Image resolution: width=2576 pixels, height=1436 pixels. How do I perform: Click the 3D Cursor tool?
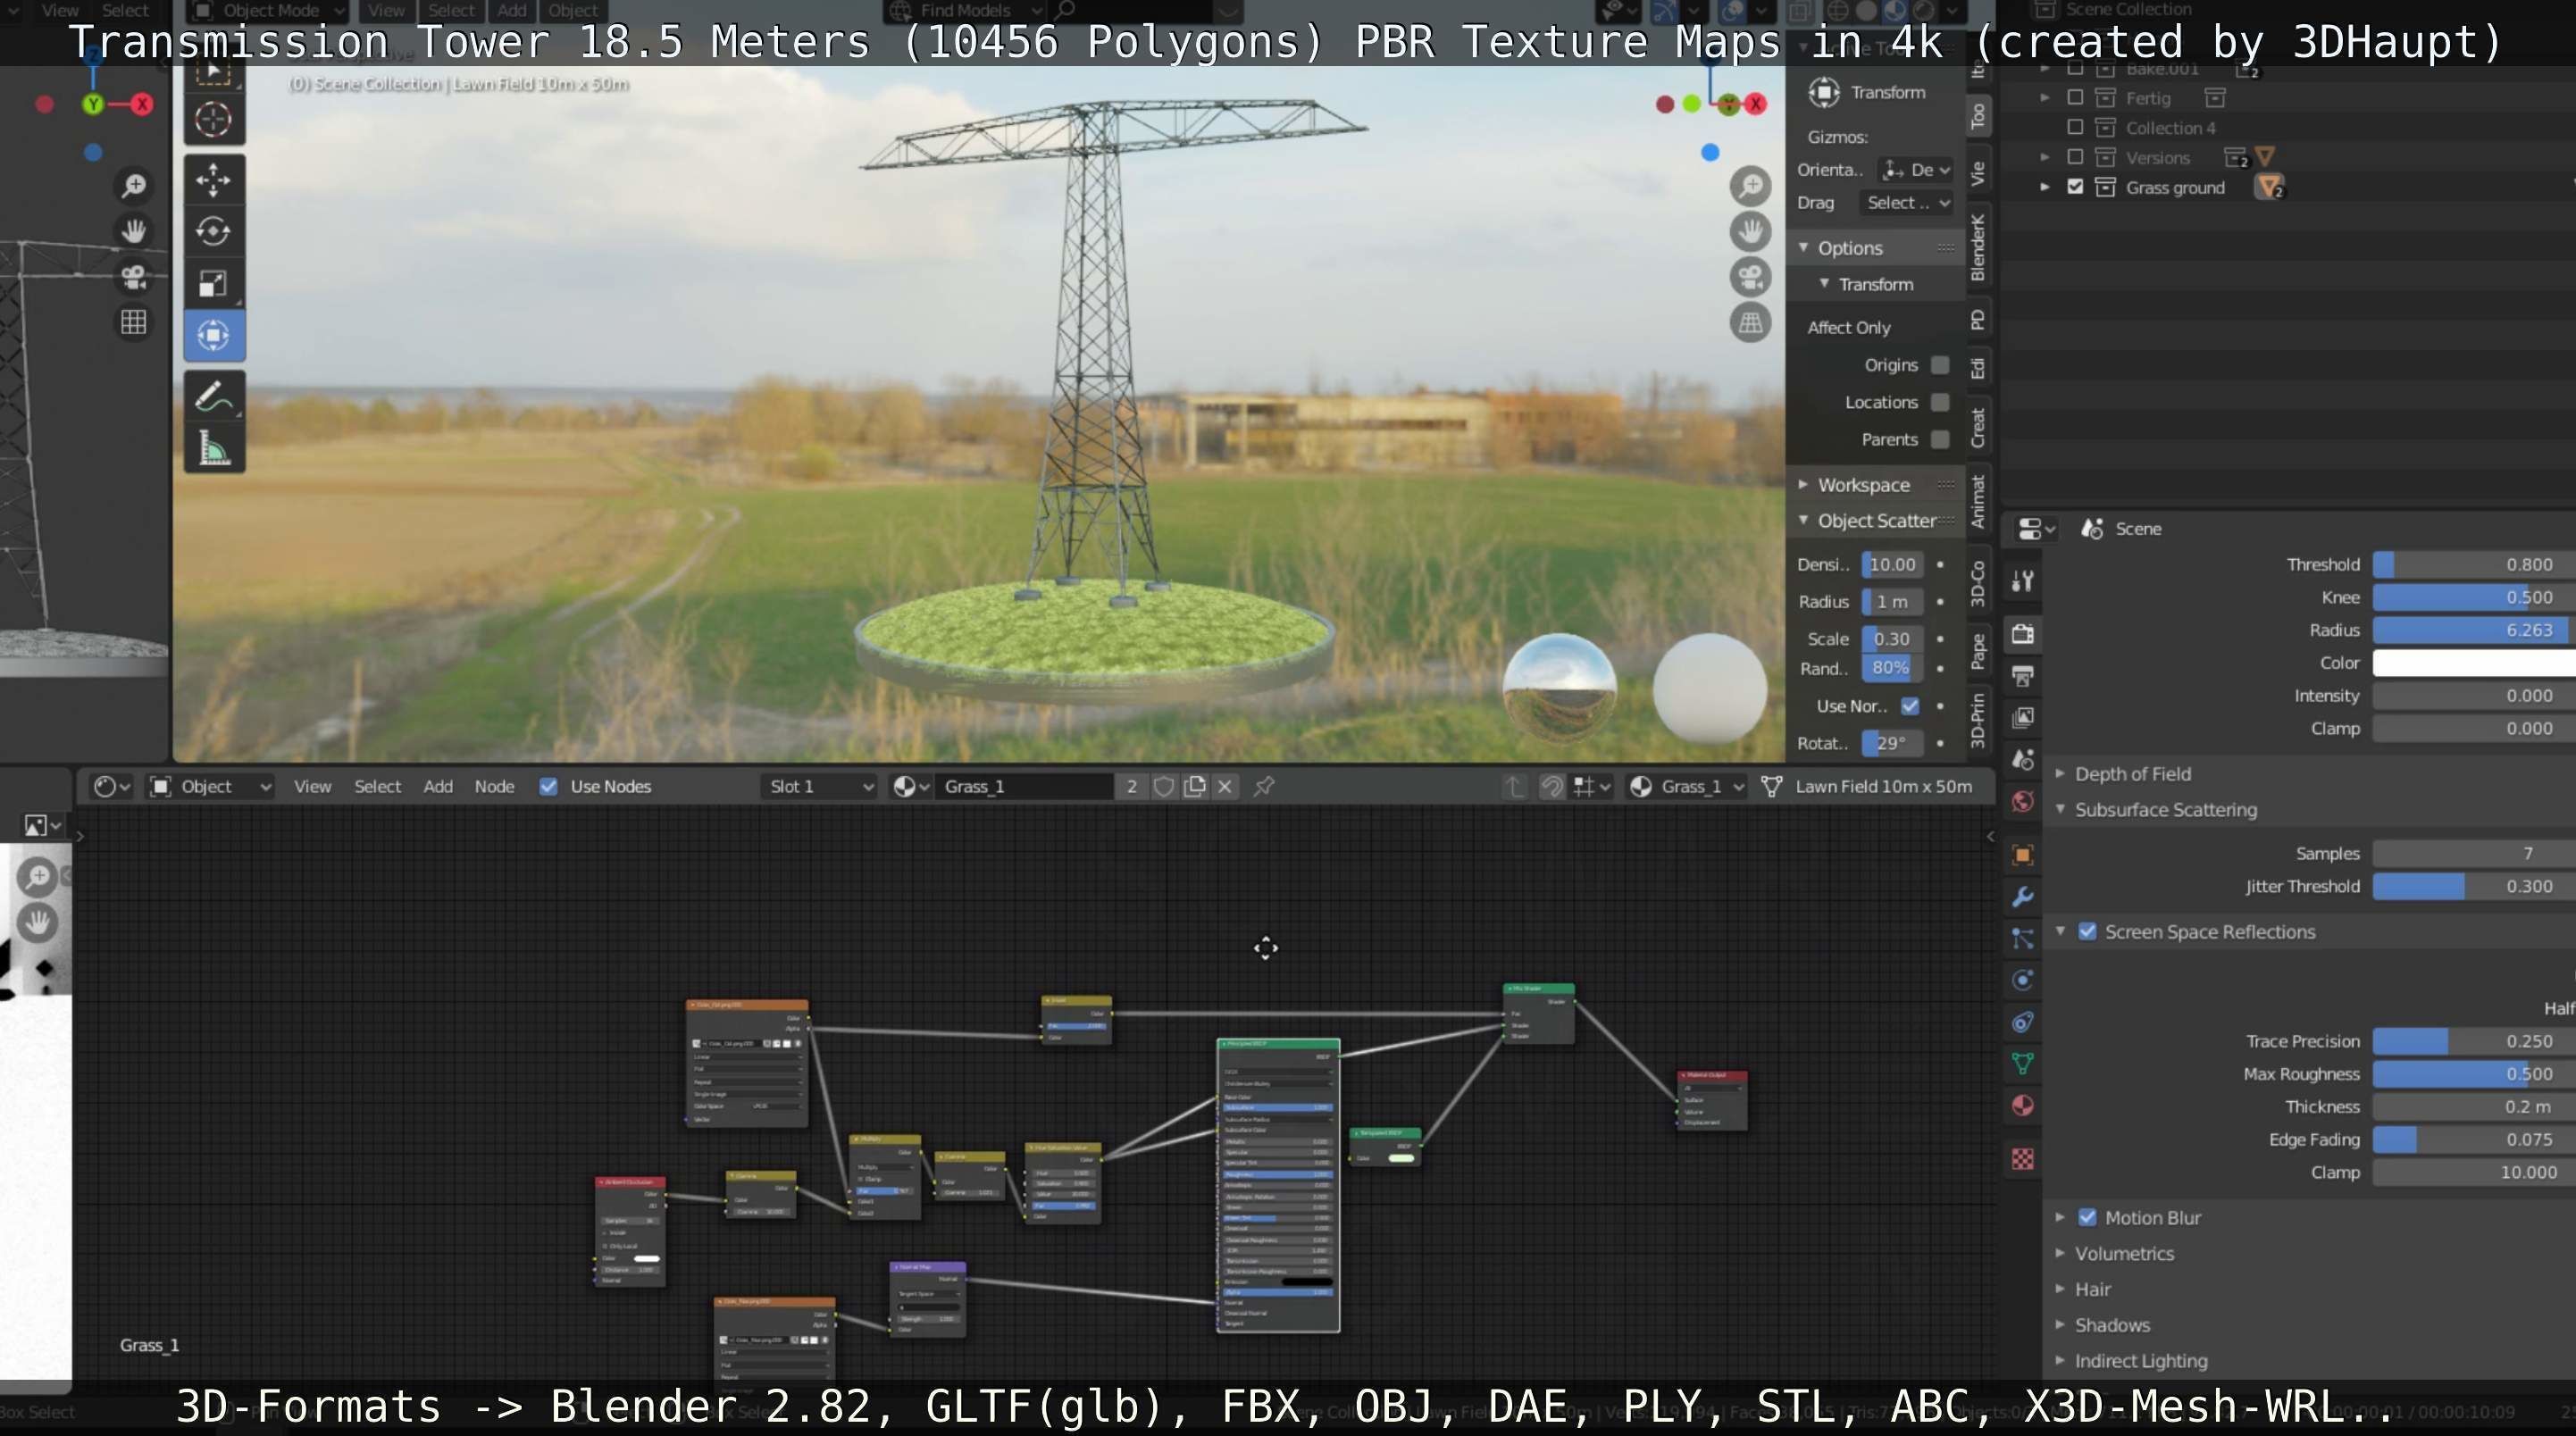(x=213, y=120)
